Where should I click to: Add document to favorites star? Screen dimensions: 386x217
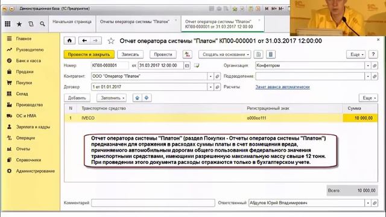tap(111, 41)
